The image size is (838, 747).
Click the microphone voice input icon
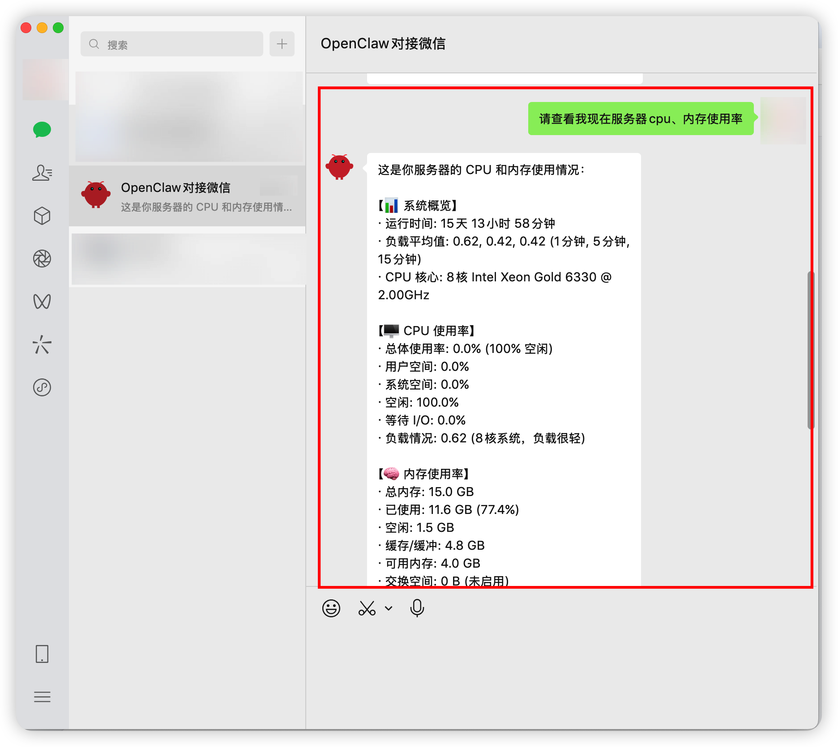point(417,608)
